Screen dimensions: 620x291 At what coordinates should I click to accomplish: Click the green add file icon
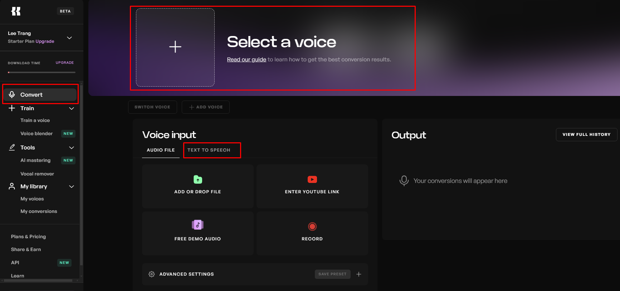(198, 179)
